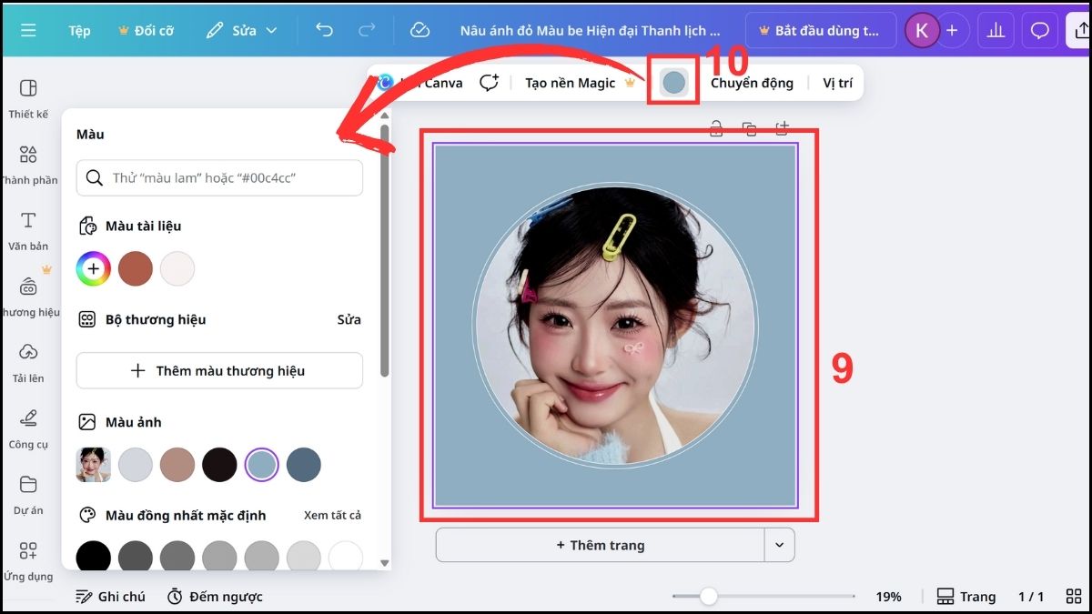1092x614 pixels.
Task: Expand the Thêm trang dropdown arrow
Action: 779,544
